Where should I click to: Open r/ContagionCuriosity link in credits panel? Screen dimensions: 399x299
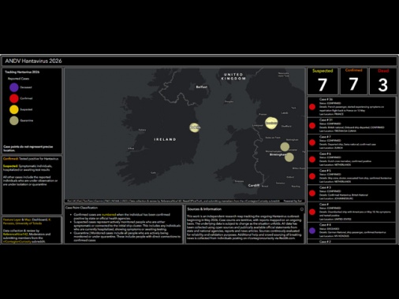tap(17, 242)
